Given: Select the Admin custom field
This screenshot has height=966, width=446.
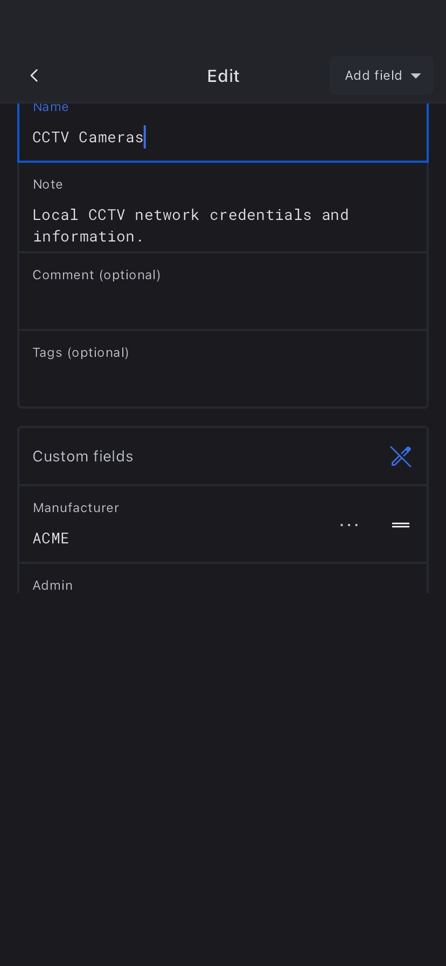Looking at the screenshot, I should (x=53, y=585).
